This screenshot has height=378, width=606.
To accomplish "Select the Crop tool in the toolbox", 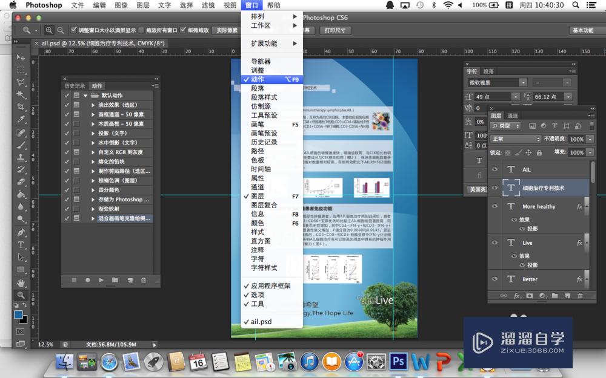I will tap(21, 106).
